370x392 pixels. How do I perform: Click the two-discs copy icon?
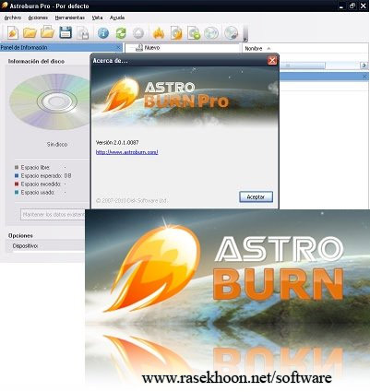pyautogui.click(x=211, y=33)
